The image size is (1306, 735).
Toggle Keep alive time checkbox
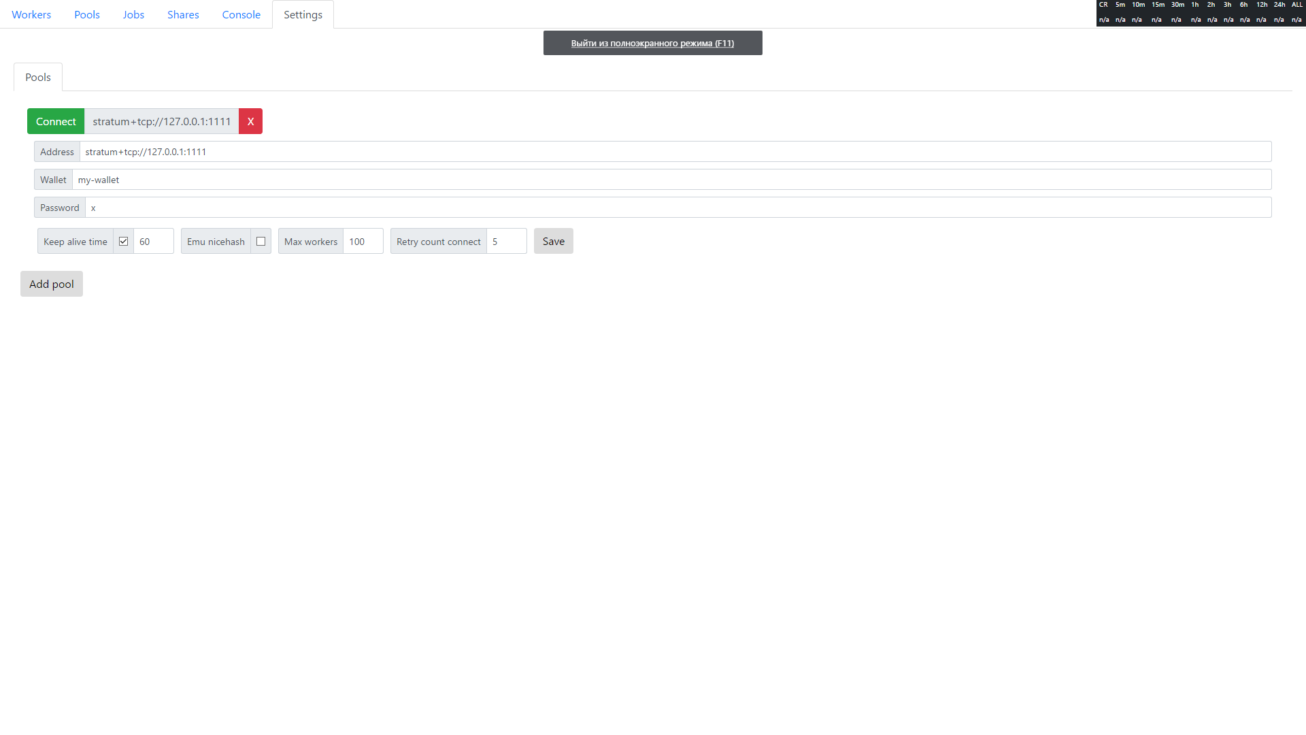[x=124, y=240]
